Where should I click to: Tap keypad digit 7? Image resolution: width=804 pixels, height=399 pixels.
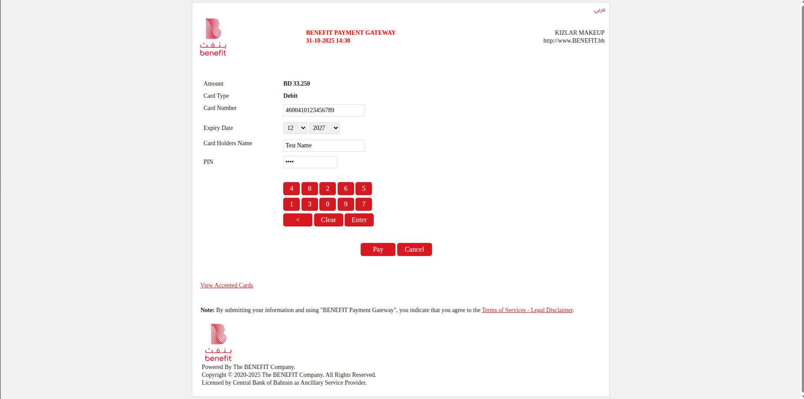[x=364, y=204]
